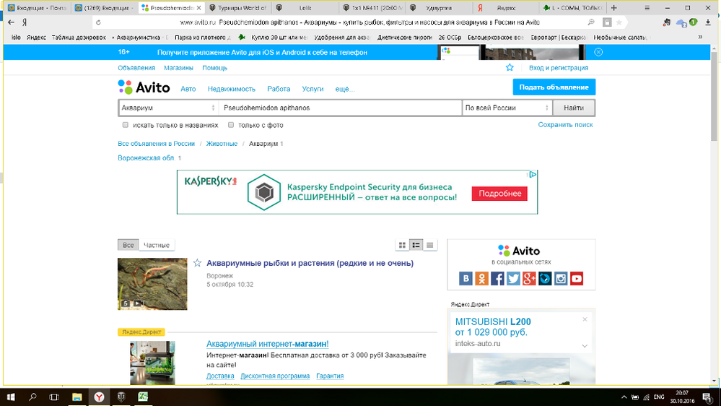Viewport: 721px width, 406px height.
Task: Open the Услуги category
Action: 313,89
